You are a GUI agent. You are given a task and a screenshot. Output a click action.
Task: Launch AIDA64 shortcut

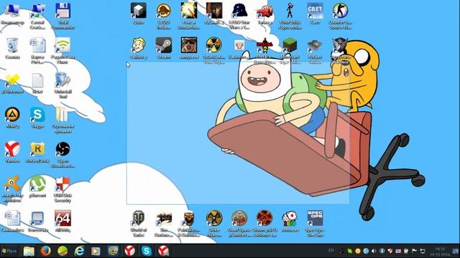tap(63, 221)
